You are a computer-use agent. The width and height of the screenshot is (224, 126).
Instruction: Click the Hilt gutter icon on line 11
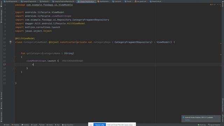(x=11, y=42)
